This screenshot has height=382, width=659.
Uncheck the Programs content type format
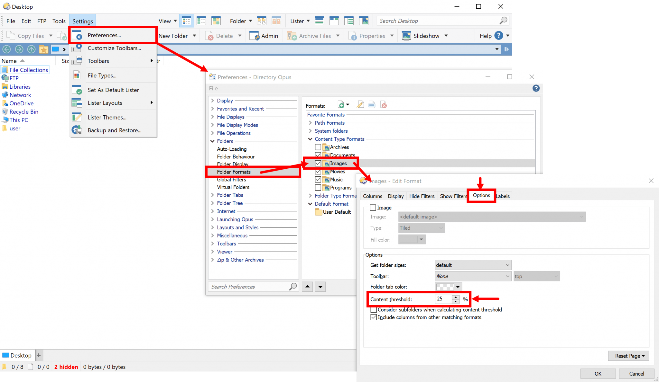tap(318, 187)
